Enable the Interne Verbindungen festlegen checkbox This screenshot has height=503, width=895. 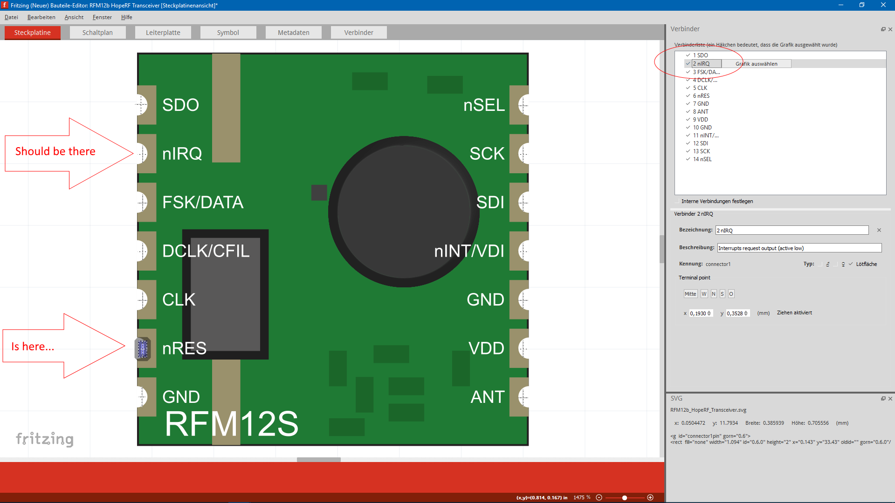point(677,201)
